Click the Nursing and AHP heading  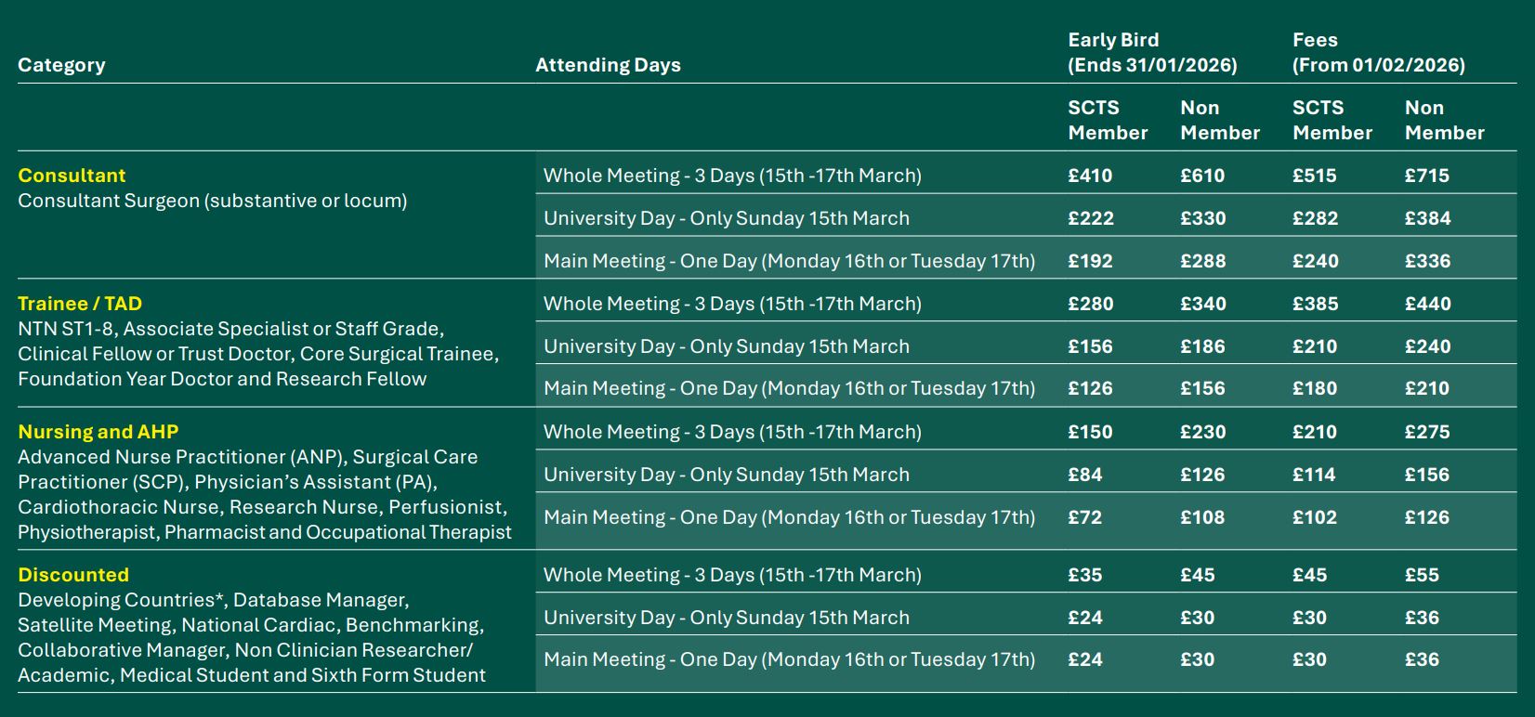coord(98,432)
